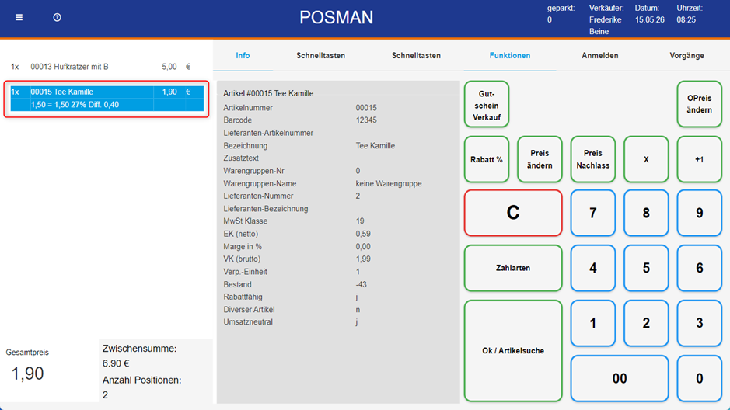730x410 pixels.
Task: Tap keypad digit 9
Action: tap(699, 213)
